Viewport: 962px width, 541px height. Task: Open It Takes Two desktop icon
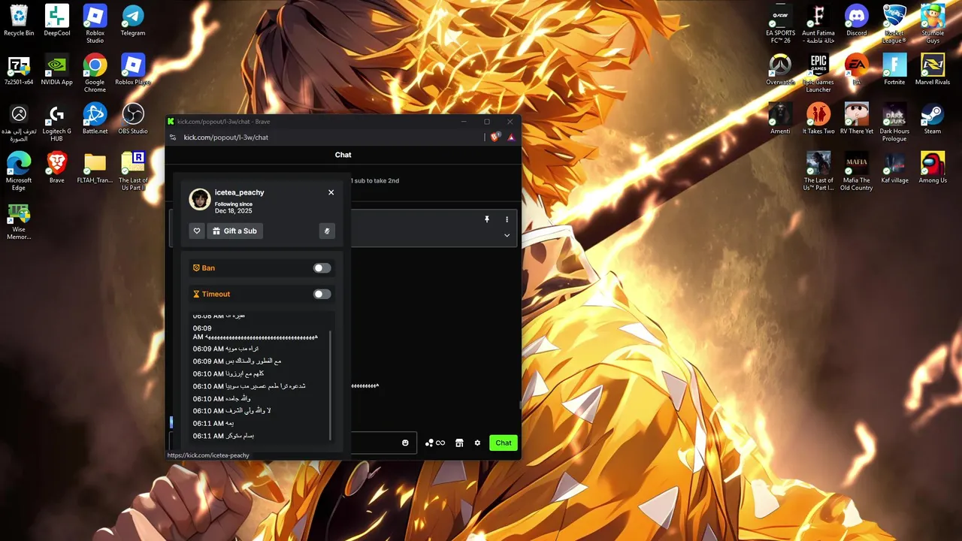[x=818, y=119]
